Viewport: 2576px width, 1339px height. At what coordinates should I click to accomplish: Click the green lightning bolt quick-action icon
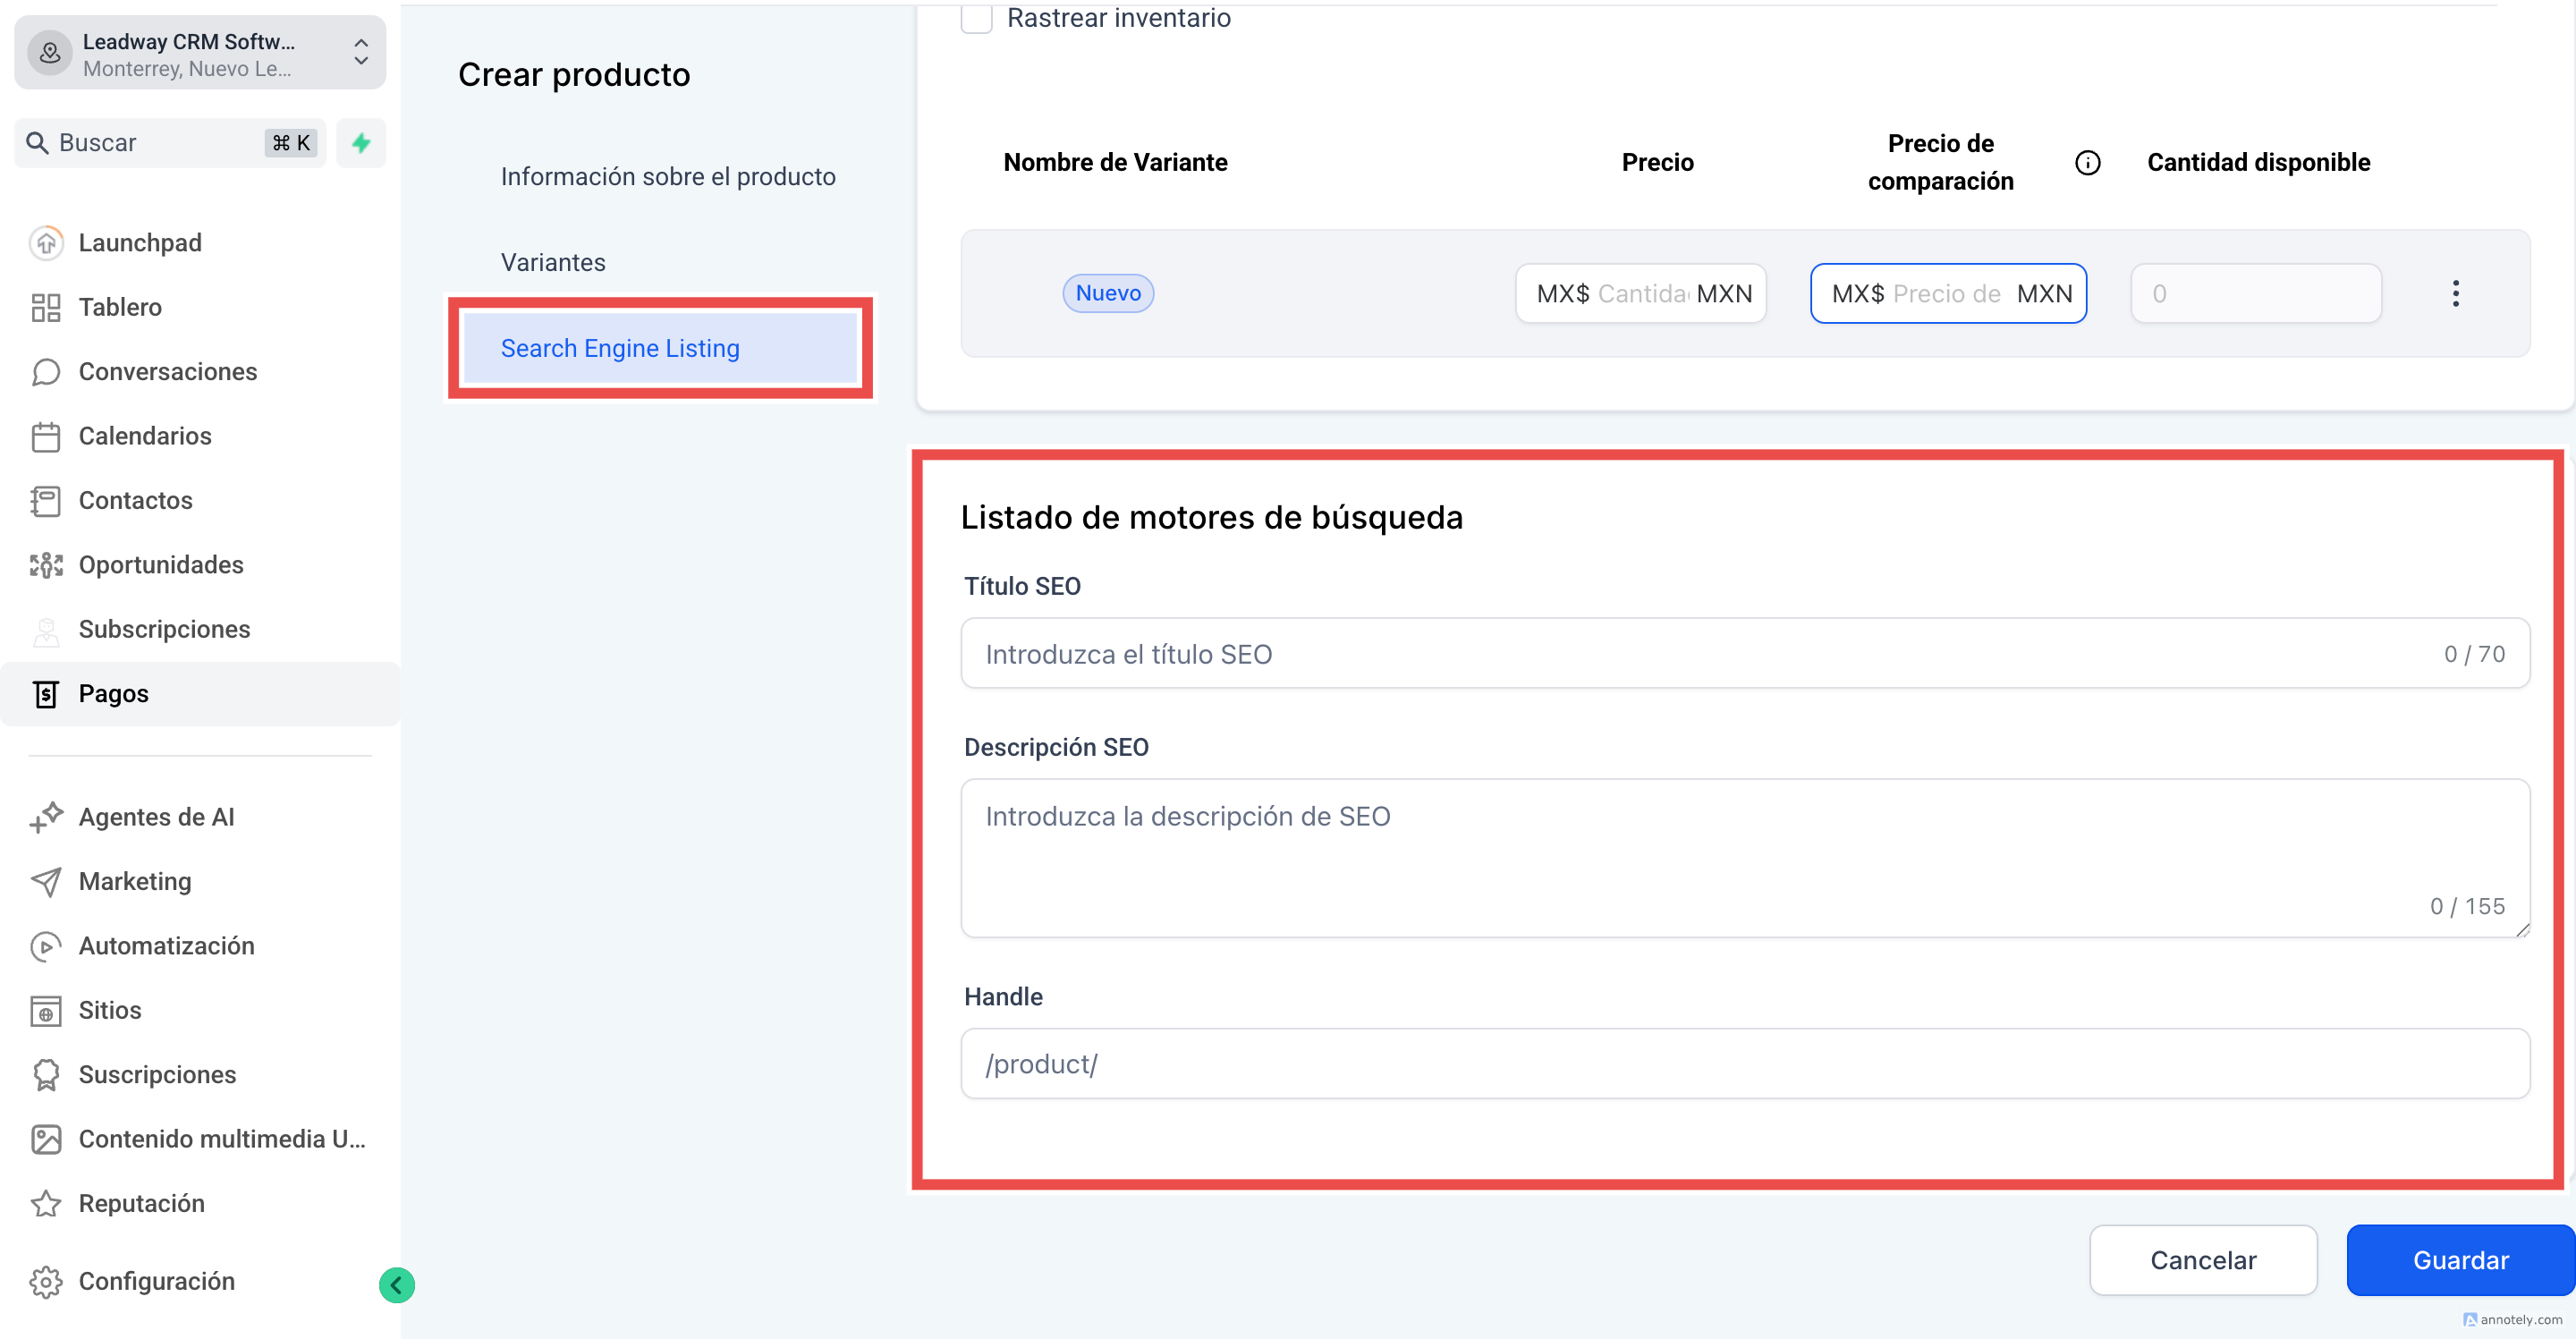point(361,143)
